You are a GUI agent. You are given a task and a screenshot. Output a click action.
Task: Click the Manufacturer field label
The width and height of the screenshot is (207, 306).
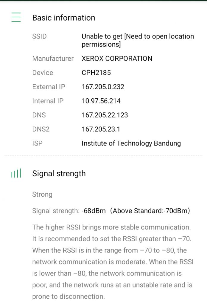pos(53,59)
